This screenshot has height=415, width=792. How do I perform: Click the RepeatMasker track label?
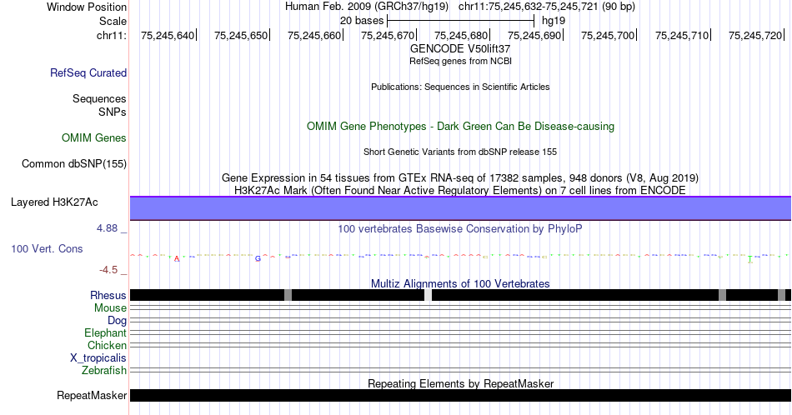click(x=92, y=395)
